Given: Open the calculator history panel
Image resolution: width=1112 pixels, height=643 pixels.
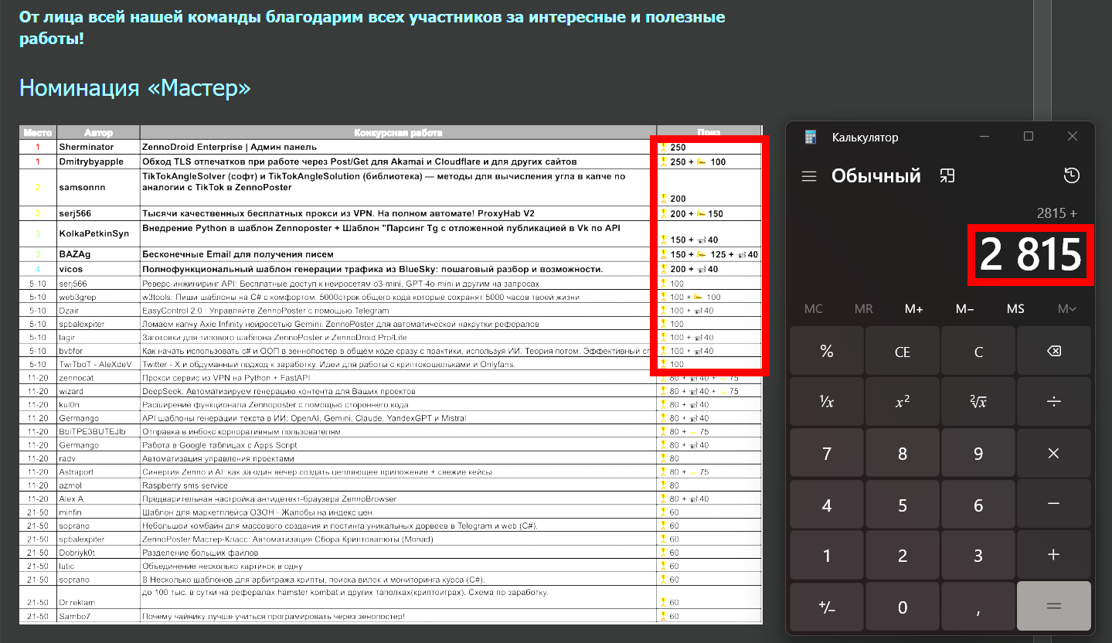Looking at the screenshot, I should click(x=1071, y=176).
